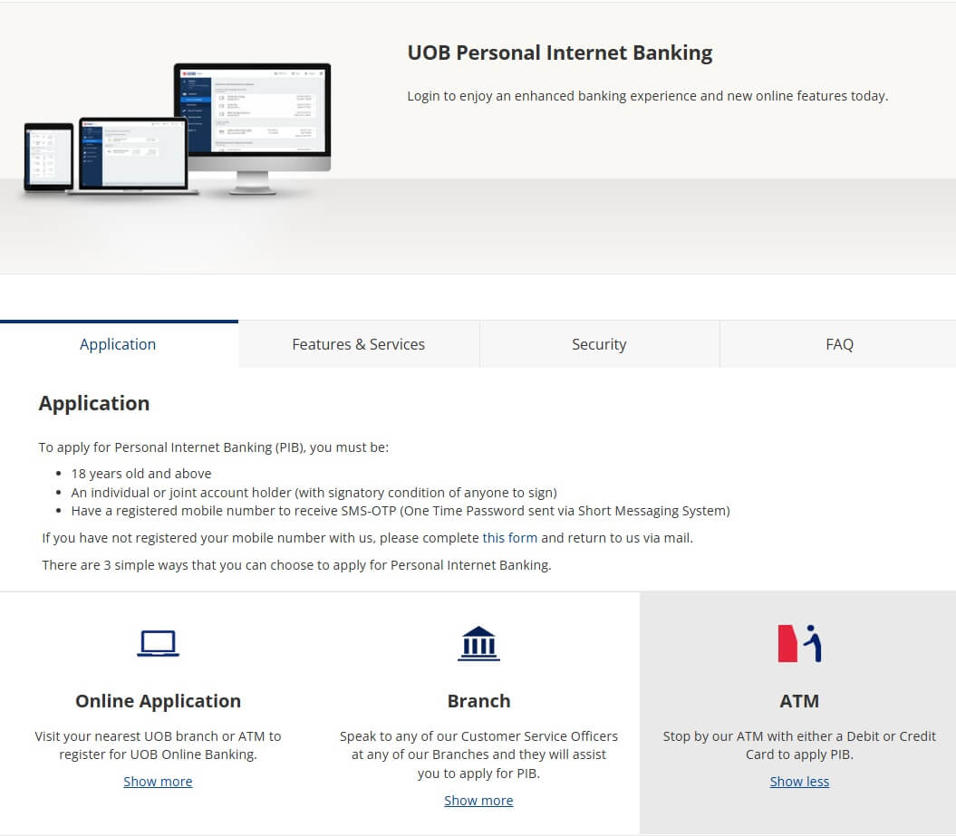Click the Application section heading
This screenshot has width=956, height=836.
coord(94,403)
